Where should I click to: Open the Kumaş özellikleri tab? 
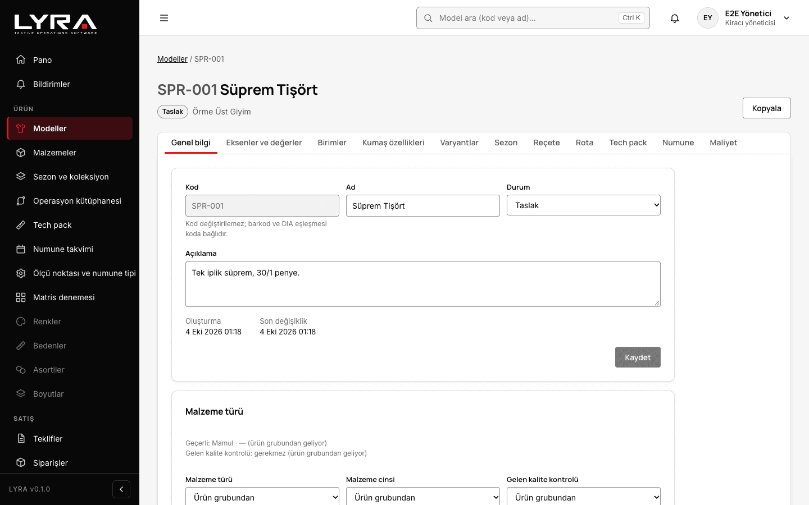[x=393, y=143]
